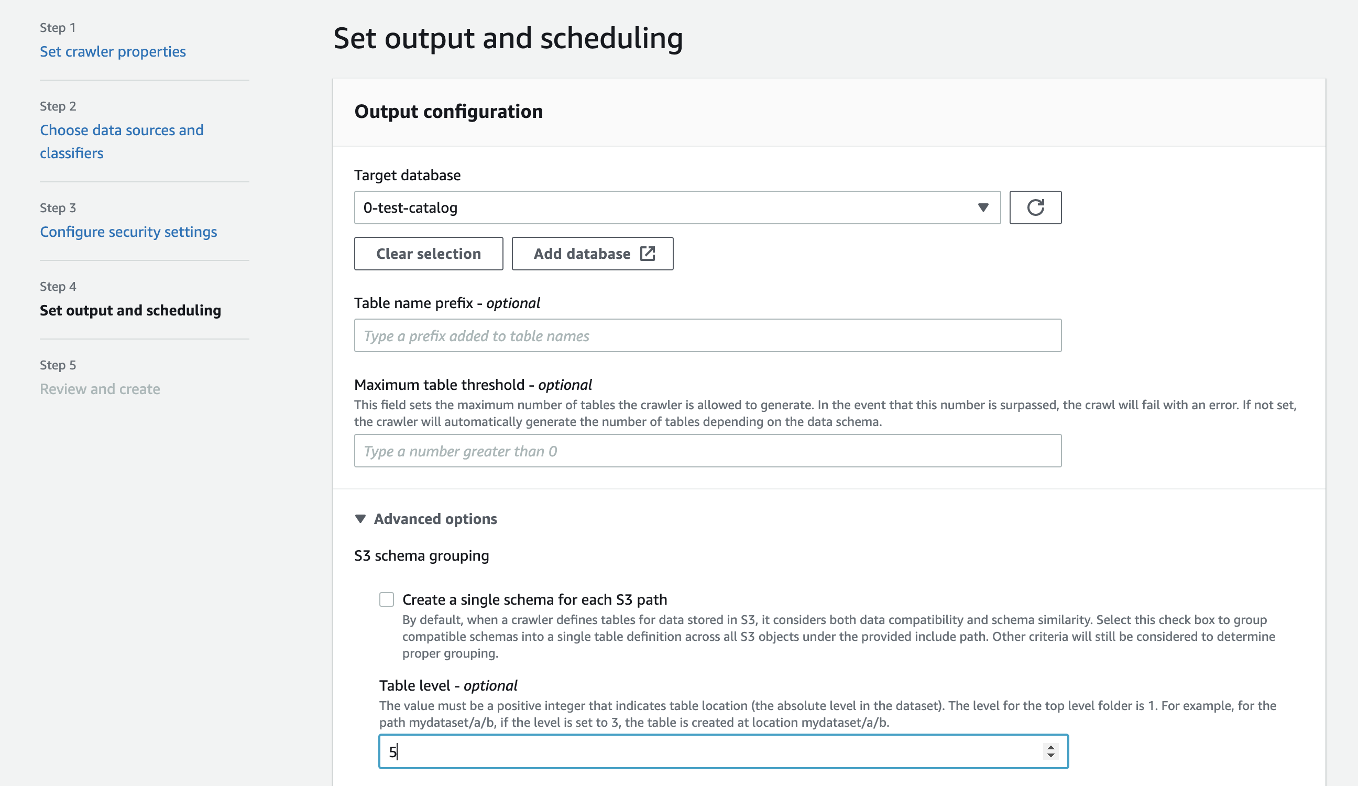Click the Table name prefix input field
The width and height of the screenshot is (1358, 786).
pyautogui.click(x=708, y=335)
